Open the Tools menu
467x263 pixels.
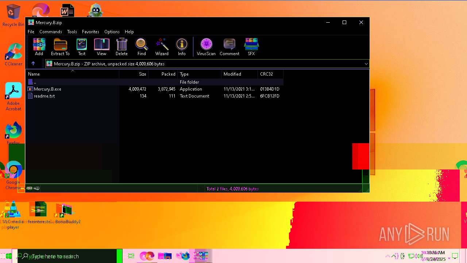coord(72,32)
